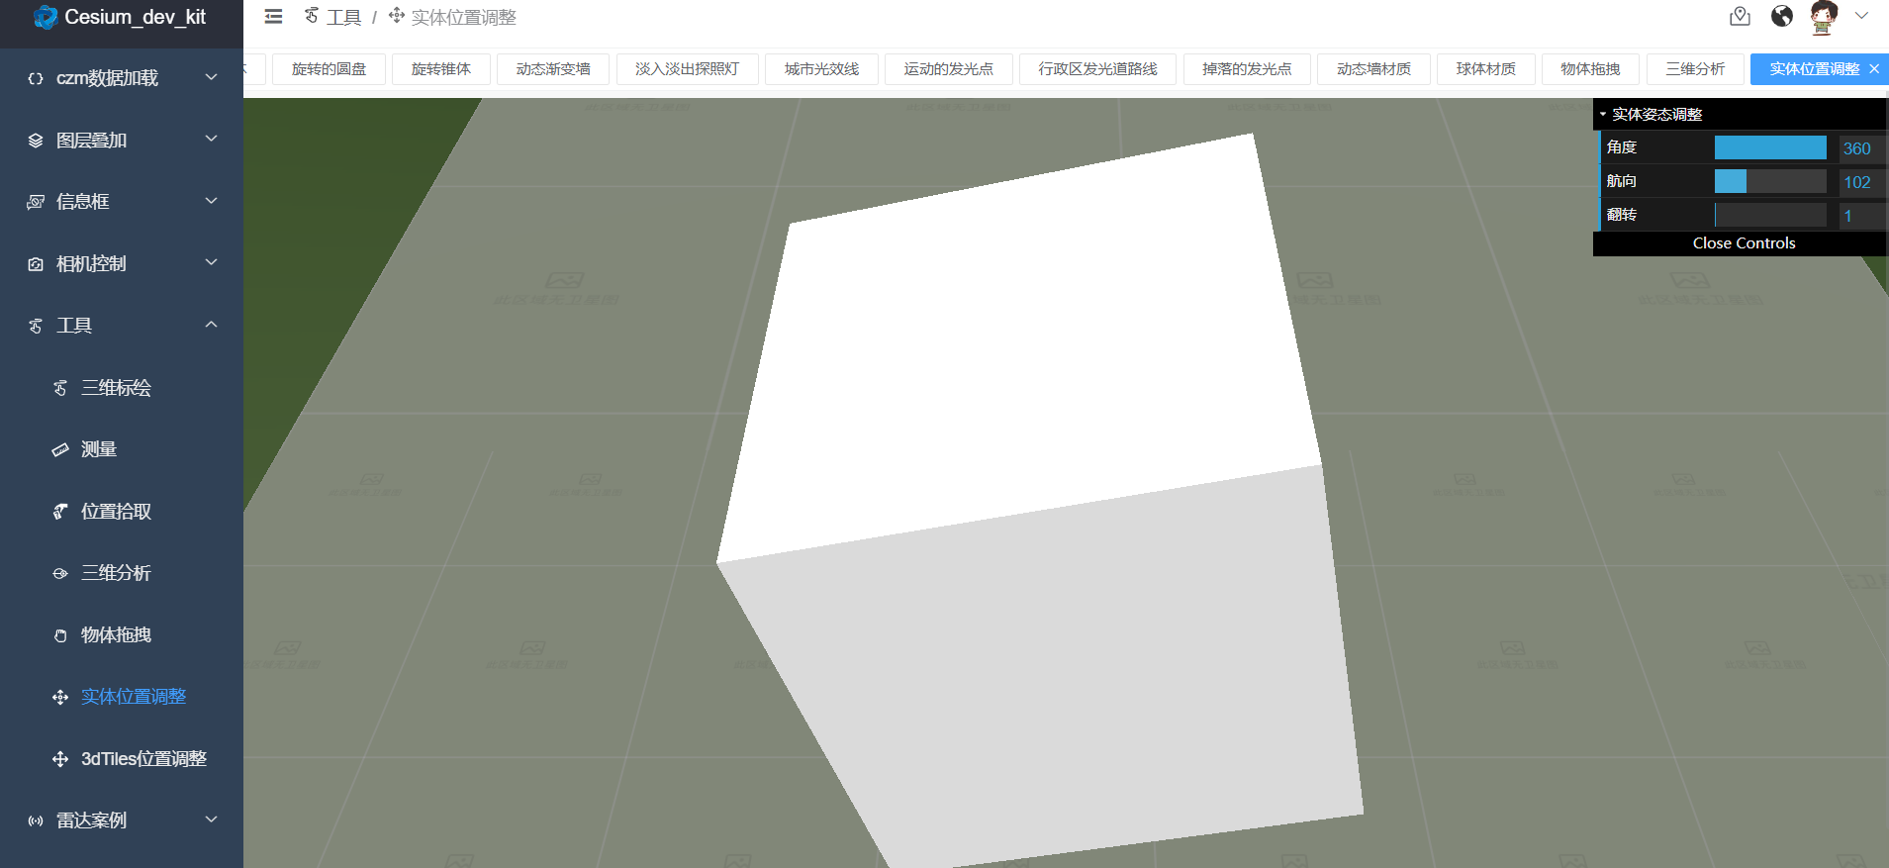The image size is (1889, 868).
Task: Switch to the 旋转的圆盘 tab
Action: point(329,68)
